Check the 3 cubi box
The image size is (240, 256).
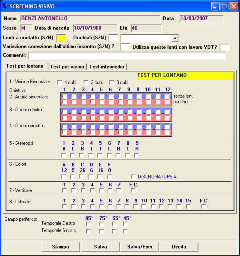click(x=112, y=82)
